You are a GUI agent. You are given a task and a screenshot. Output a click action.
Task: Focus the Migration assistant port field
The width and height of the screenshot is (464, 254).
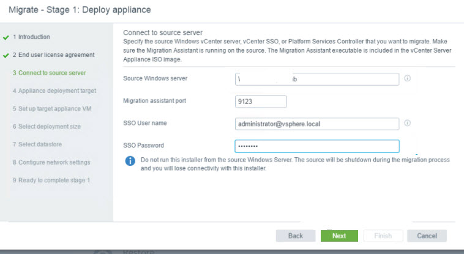(x=260, y=102)
